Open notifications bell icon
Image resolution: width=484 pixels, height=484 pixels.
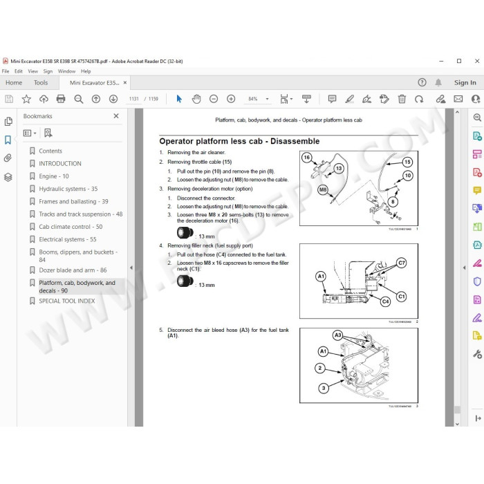tap(438, 82)
